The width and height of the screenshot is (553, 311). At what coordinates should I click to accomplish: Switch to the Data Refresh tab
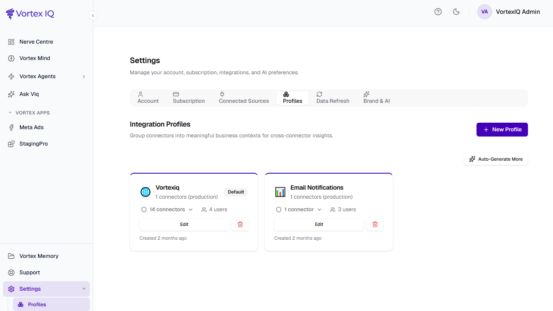333,98
